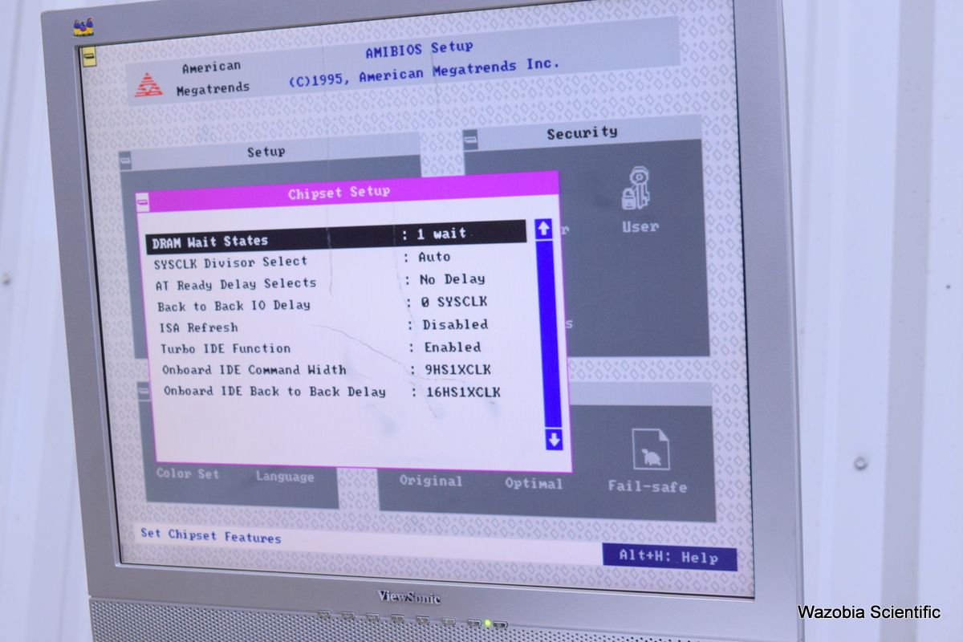The height and width of the screenshot is (642, 963).
Task: Open the yellow AMIBIOS Setup control box
Action: 88,55
